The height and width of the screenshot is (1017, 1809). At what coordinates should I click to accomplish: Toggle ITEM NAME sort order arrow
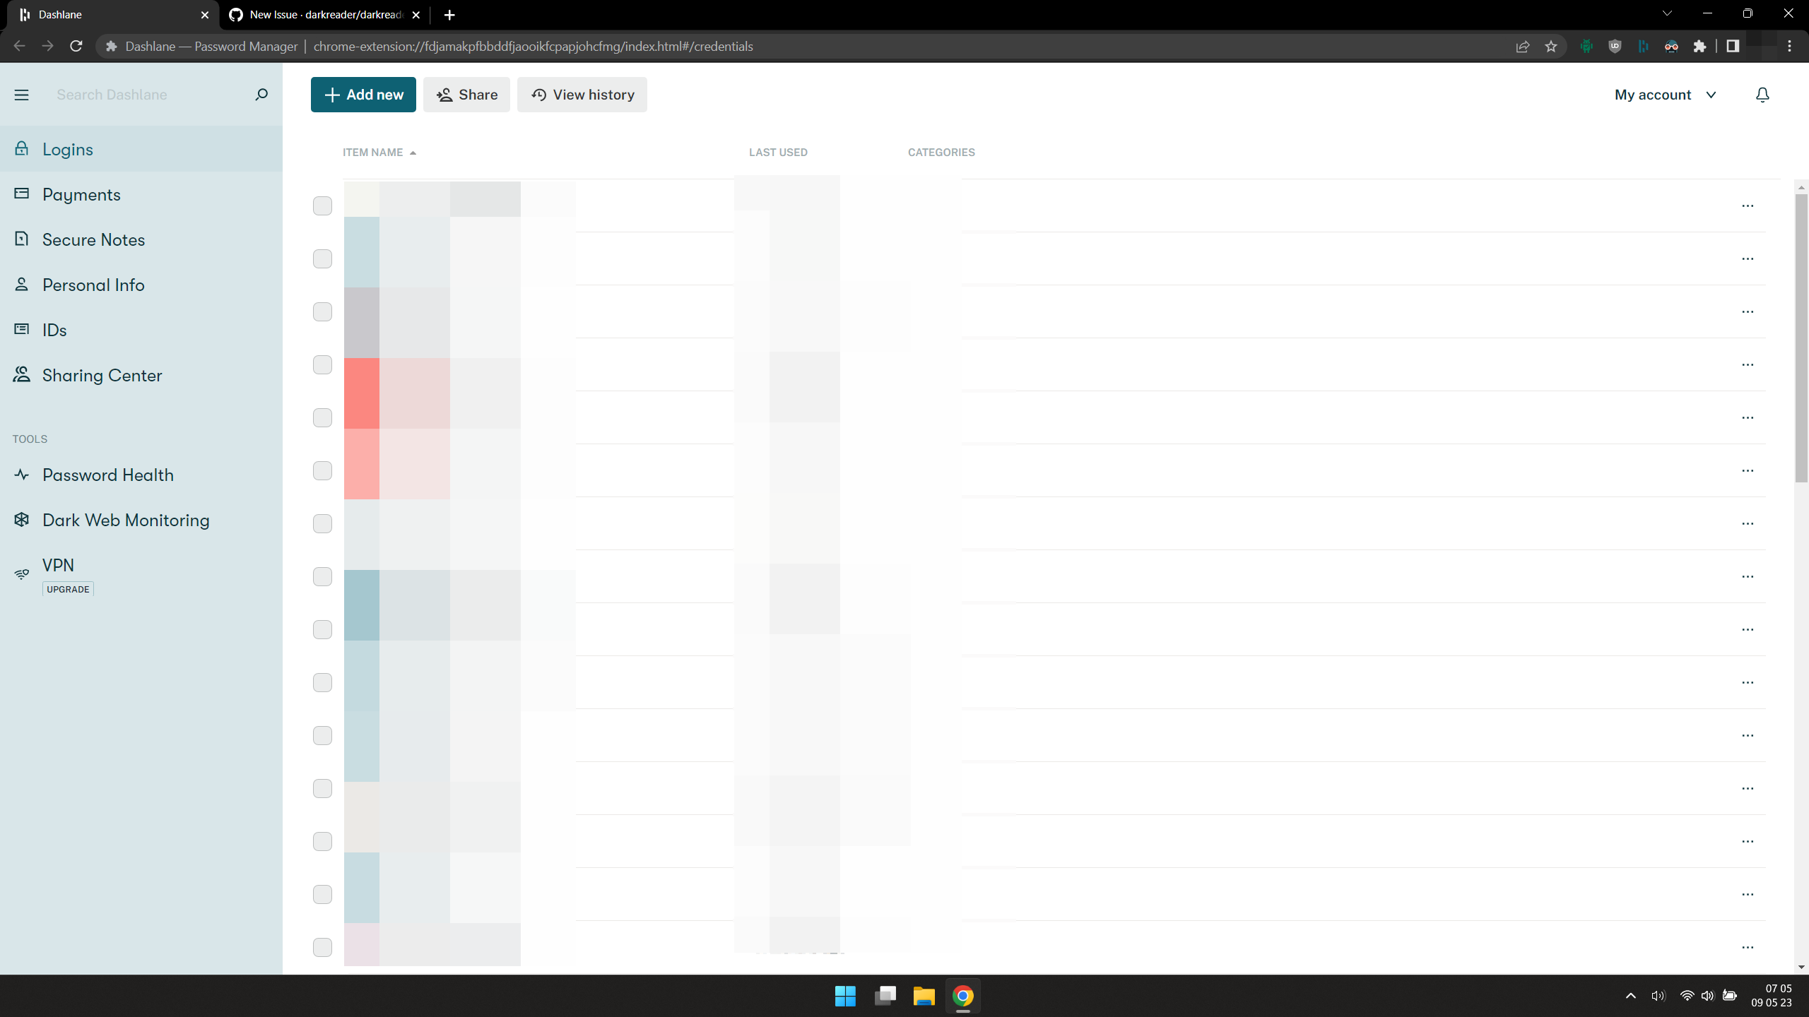[413, 152]
